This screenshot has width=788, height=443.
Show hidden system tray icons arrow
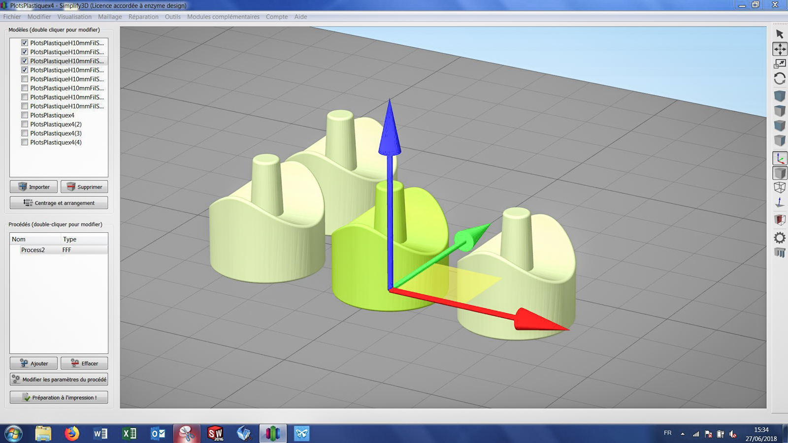[x=682, y=434]
